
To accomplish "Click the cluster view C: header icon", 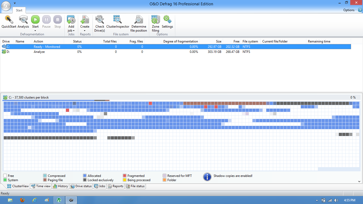I will tap(5, 97).
